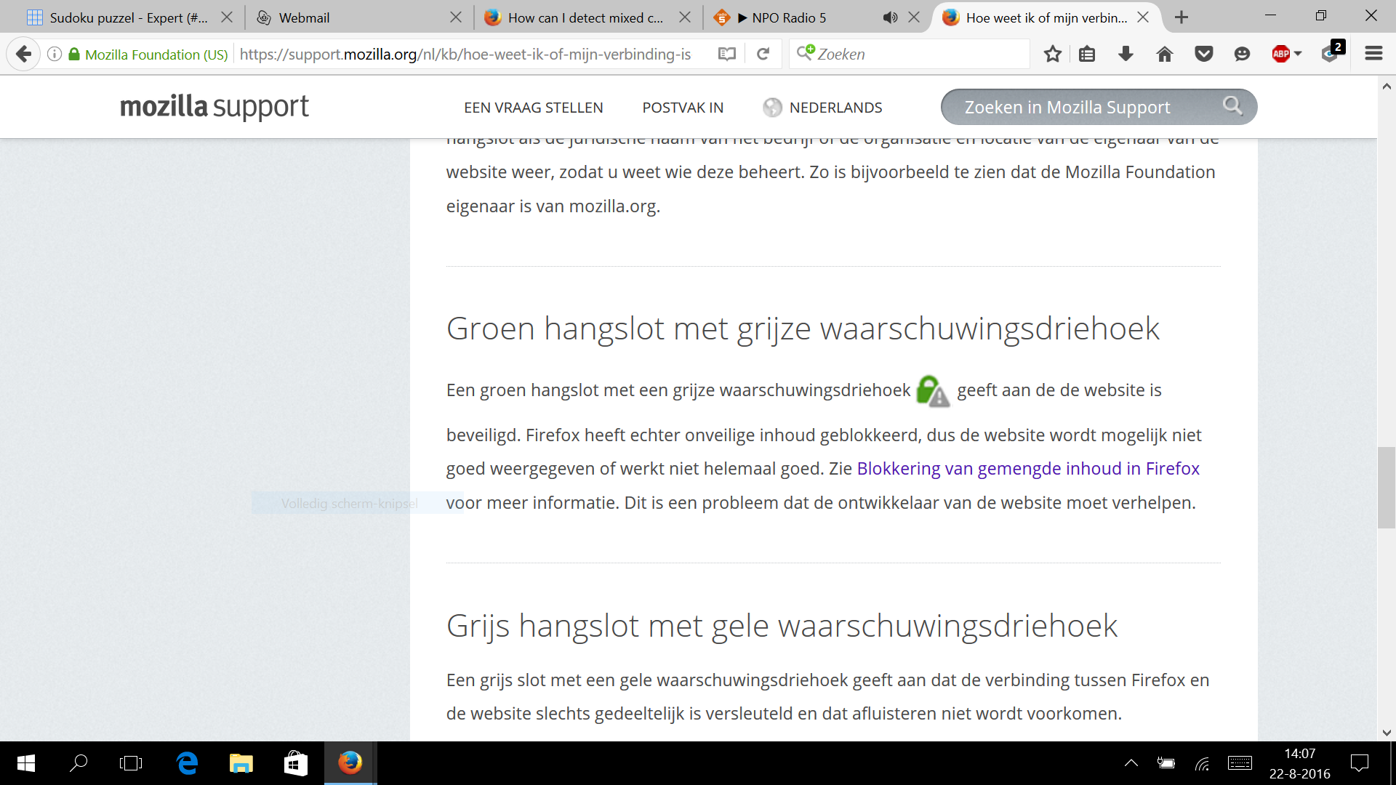Open File Explorer from taskbar
Viewport: 1396px width, 785px height.
coord(241,763)
